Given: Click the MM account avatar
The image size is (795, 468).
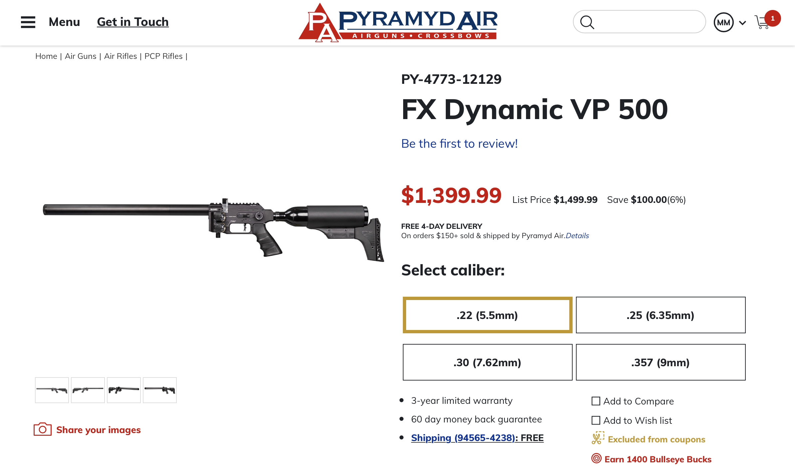Looking at the screenshot, I should pos(723,22).
